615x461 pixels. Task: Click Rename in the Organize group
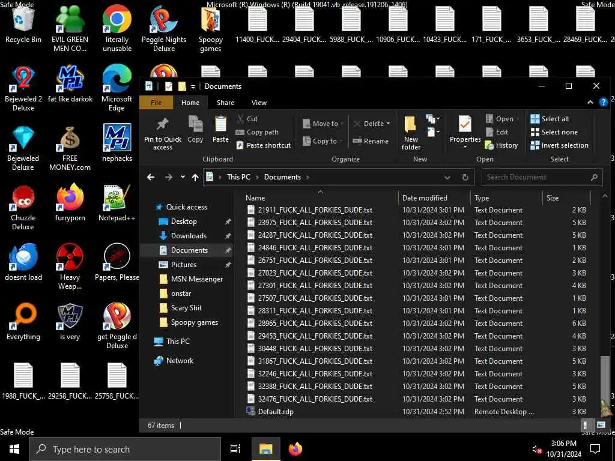(370, 140)
